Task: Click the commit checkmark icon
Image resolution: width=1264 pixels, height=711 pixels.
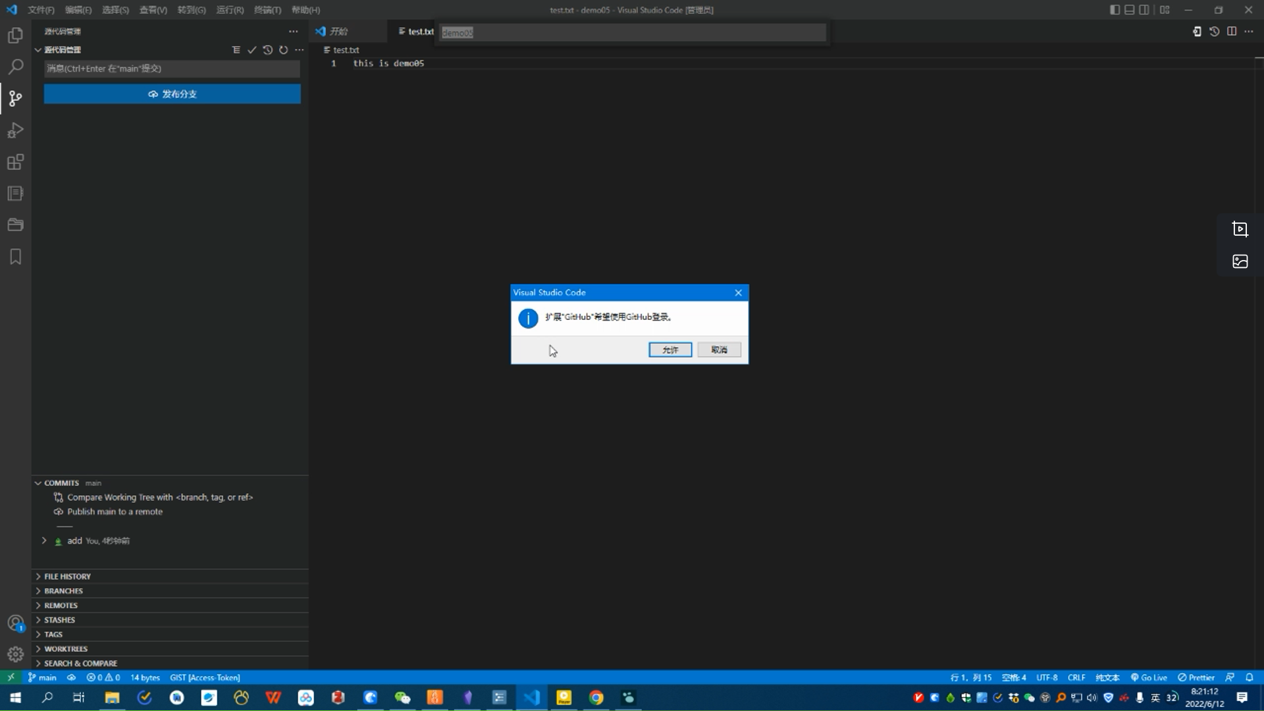Action: tap(251, 49)
